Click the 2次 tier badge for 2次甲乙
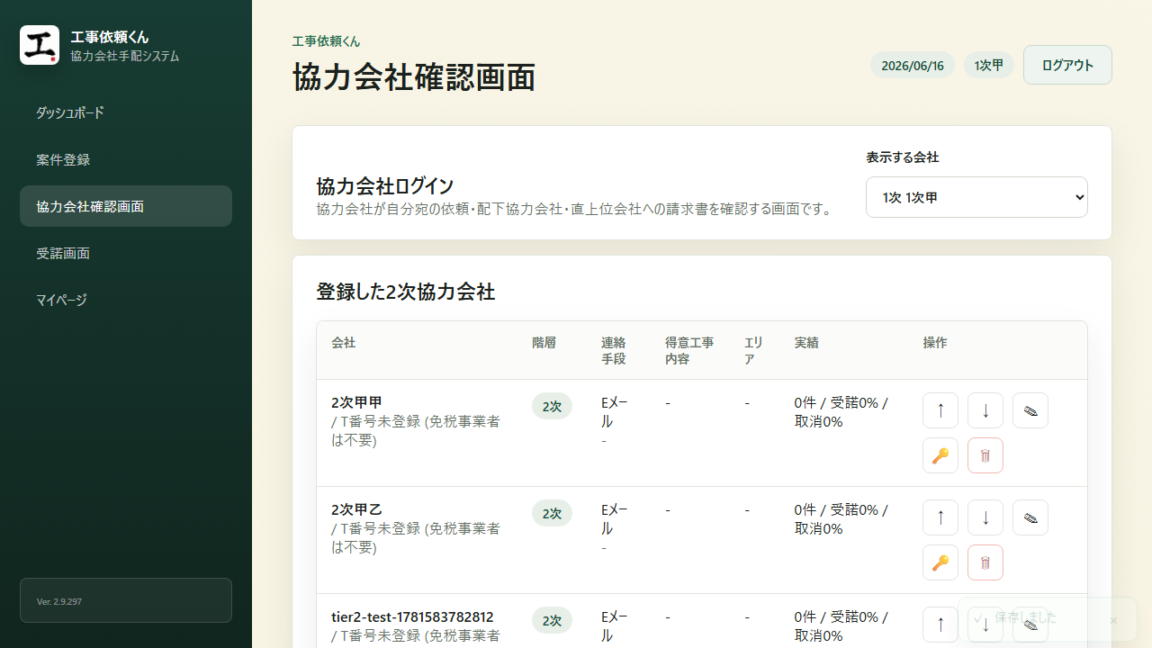Viewport: 1152px width, 648px height. tap(552, 513)
